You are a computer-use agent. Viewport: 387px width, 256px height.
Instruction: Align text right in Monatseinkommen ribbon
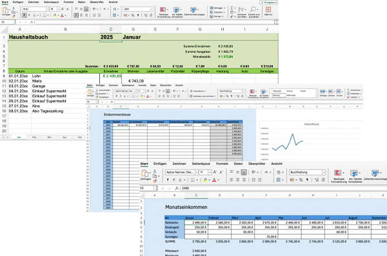244,180
